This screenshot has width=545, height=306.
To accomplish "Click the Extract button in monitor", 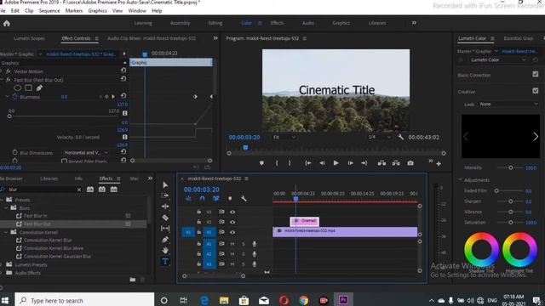I will 396,163.
